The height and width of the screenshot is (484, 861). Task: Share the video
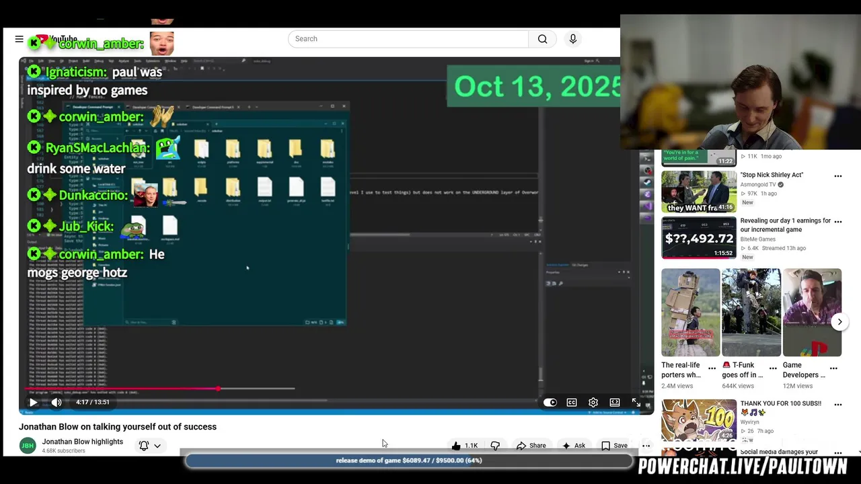click(x=531, y=446)
